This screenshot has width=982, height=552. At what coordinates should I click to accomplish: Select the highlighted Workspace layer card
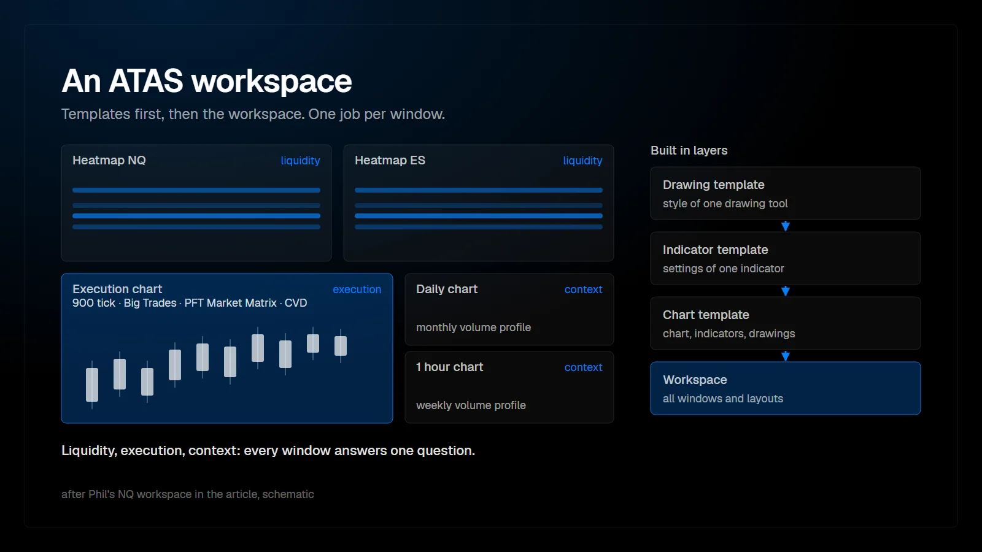pos(786,388)
